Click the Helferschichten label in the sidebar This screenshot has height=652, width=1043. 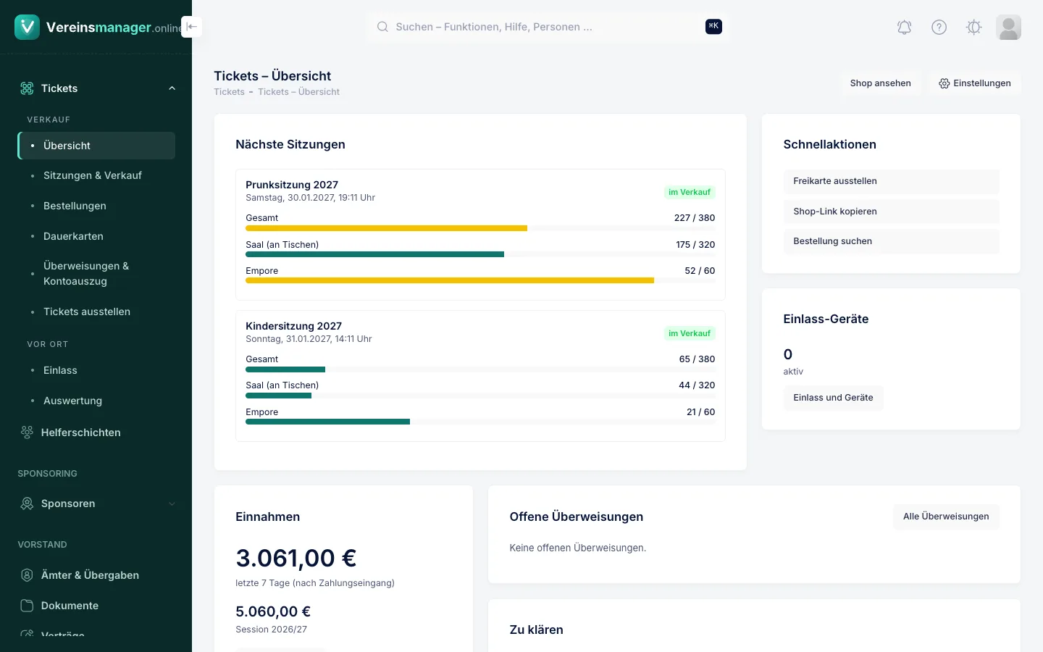(81, 432)
